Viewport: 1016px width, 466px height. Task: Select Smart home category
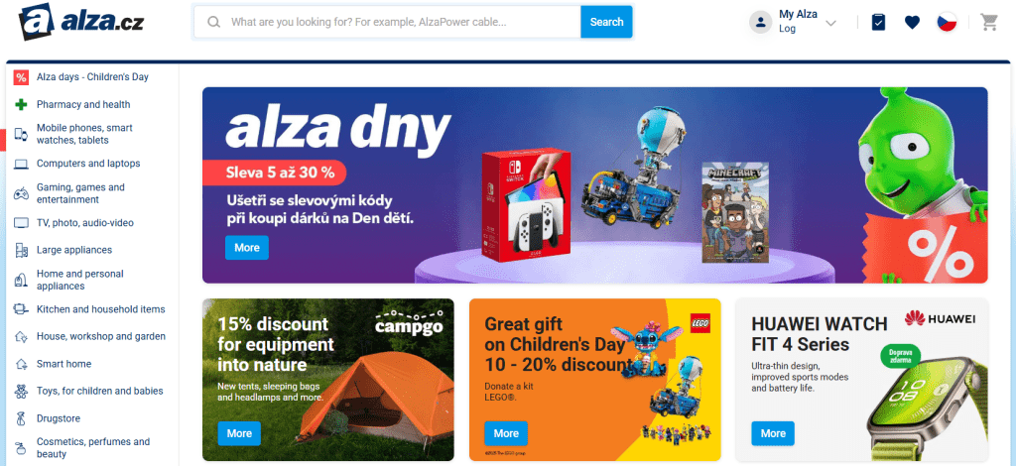tap(63, 364)
